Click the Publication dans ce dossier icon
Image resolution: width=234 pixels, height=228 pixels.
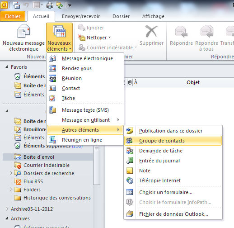pyautogui.click(x=130, y=131)
